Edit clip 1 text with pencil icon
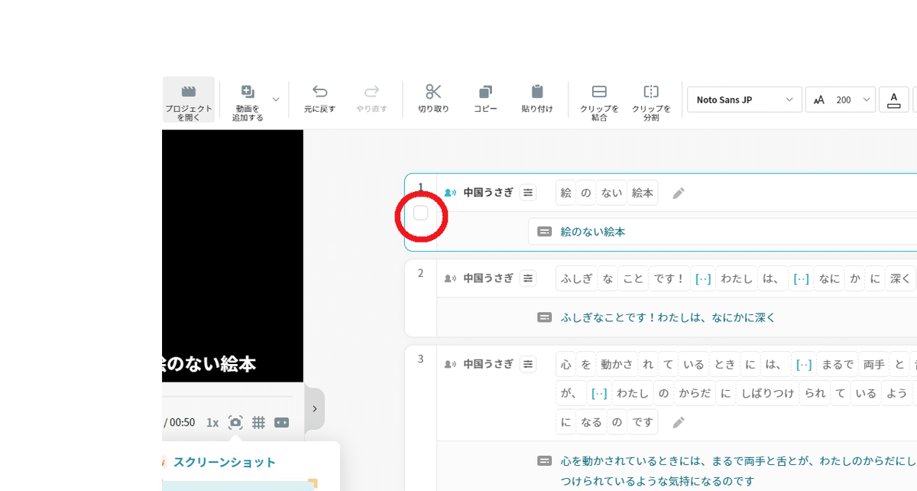917x491 pixels. [x=679, y=193]
